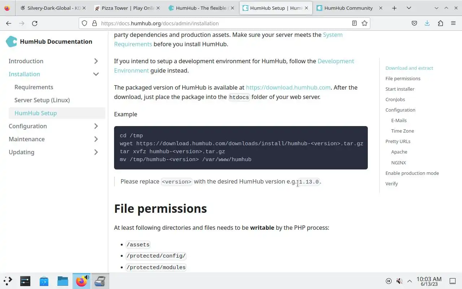Open Server Setup (Linux) in sidebar
462x289 pixels.
coord(42,100)
